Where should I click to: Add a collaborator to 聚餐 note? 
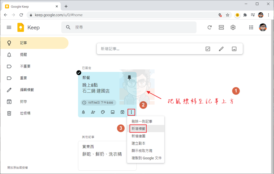pyautogui.click(x=93, y=112)
